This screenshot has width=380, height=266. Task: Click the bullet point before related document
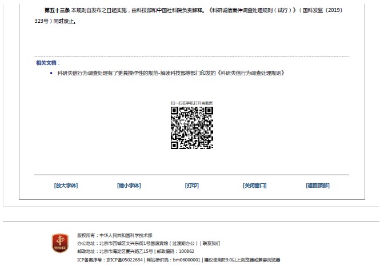point(51,74)
